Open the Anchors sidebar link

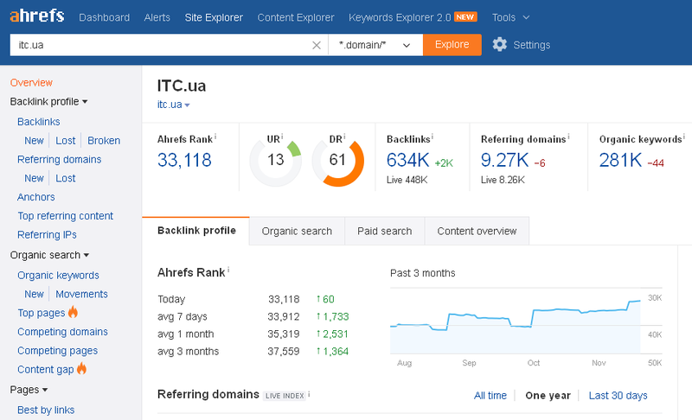tap(36, 197)
